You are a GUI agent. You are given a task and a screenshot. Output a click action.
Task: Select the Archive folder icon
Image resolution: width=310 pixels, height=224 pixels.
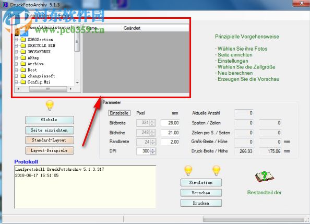[23, 64]
